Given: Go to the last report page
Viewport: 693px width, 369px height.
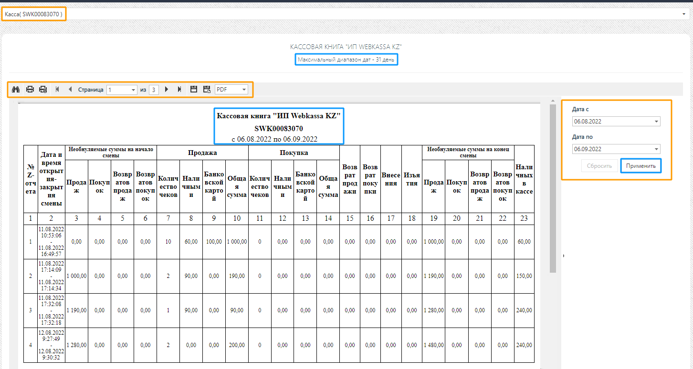Looking at the screenshot, I should 179,89.
